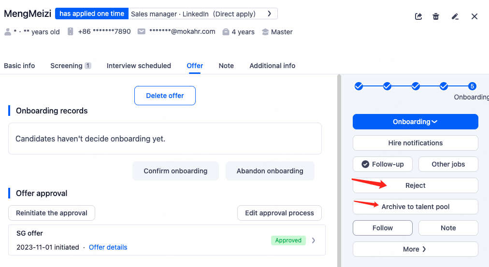This screenshot has width=489, height=267.
Task: Expand the SG offer approval row
Action: click(314, 240)
